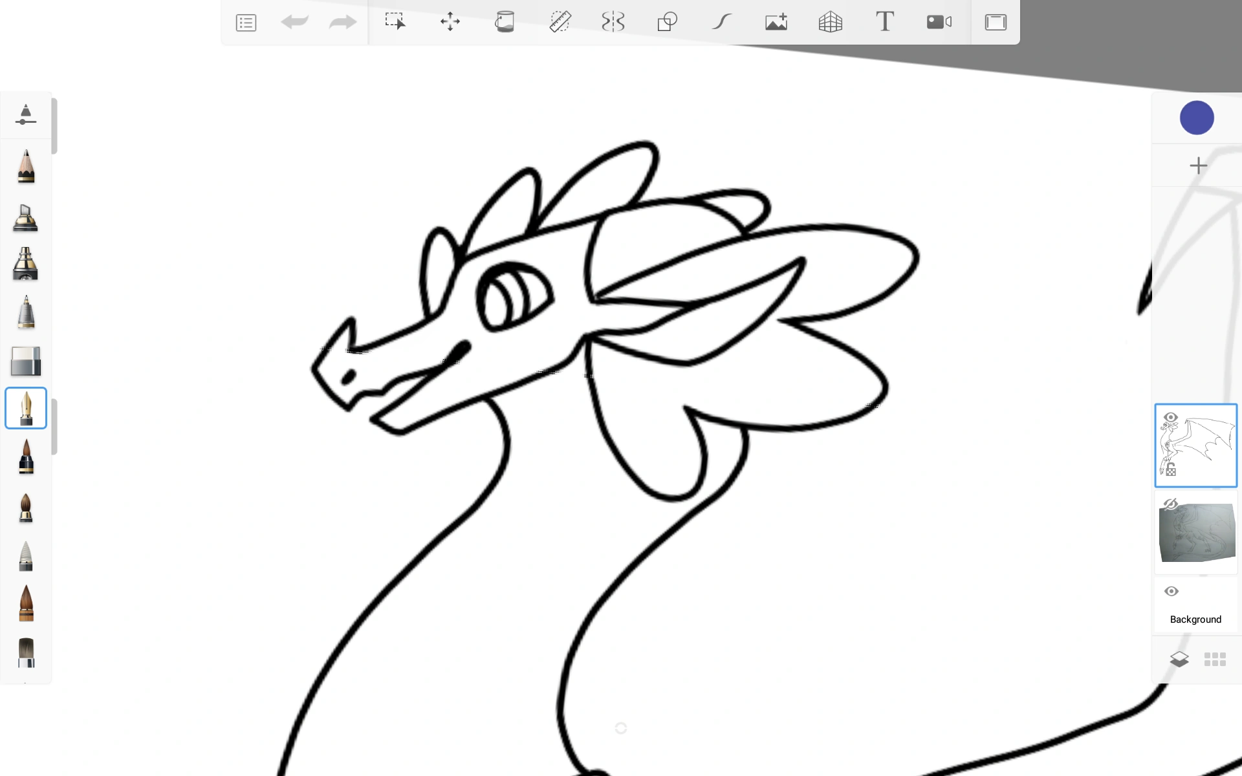Show the hidden sketch photo layer

pyautogui.click(x=1171, y=504)
